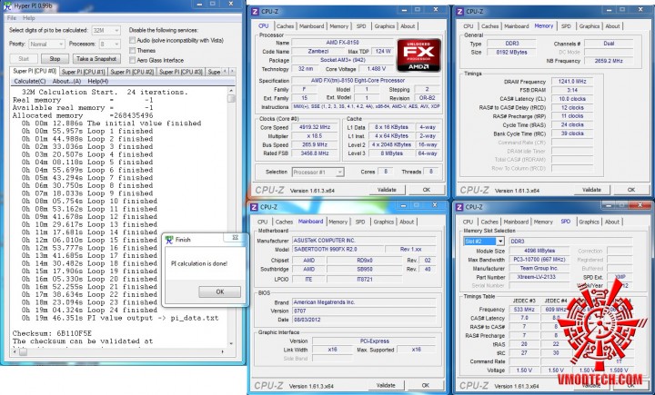
Task: Click Take a Snapshot button
Action: pyautogui.click(x=96, y=59)
